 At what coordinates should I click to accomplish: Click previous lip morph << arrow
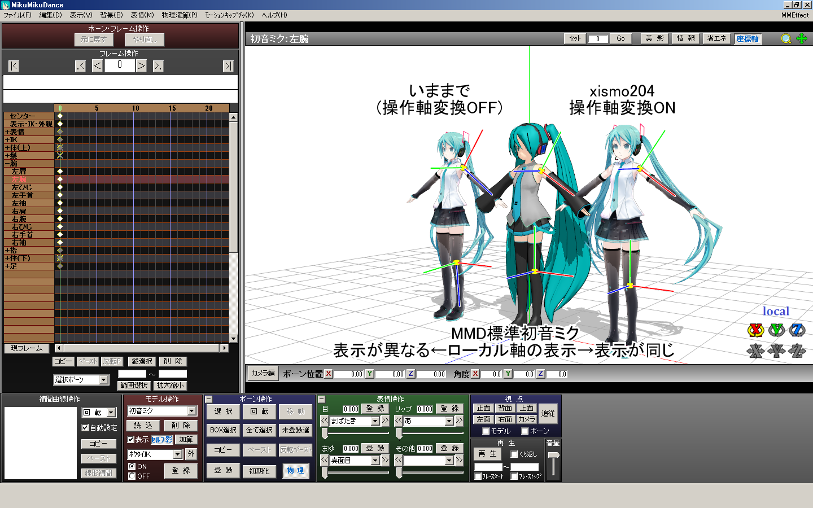coord(399,421)
